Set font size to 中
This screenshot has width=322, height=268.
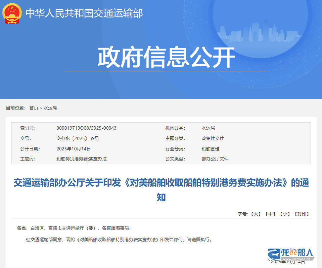point(270,214)
